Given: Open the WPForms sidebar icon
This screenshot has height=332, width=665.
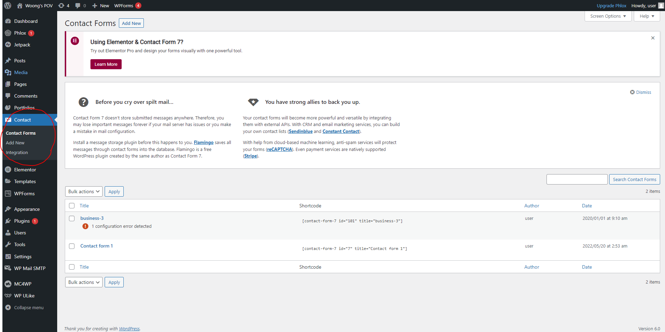Looking at the screenshot, I should coord(8,194).
